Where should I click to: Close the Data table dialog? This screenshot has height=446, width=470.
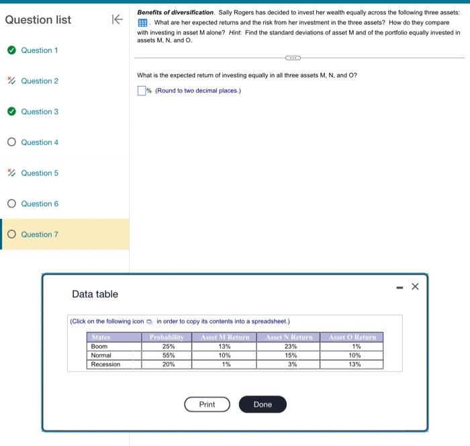tap(415, 286)
